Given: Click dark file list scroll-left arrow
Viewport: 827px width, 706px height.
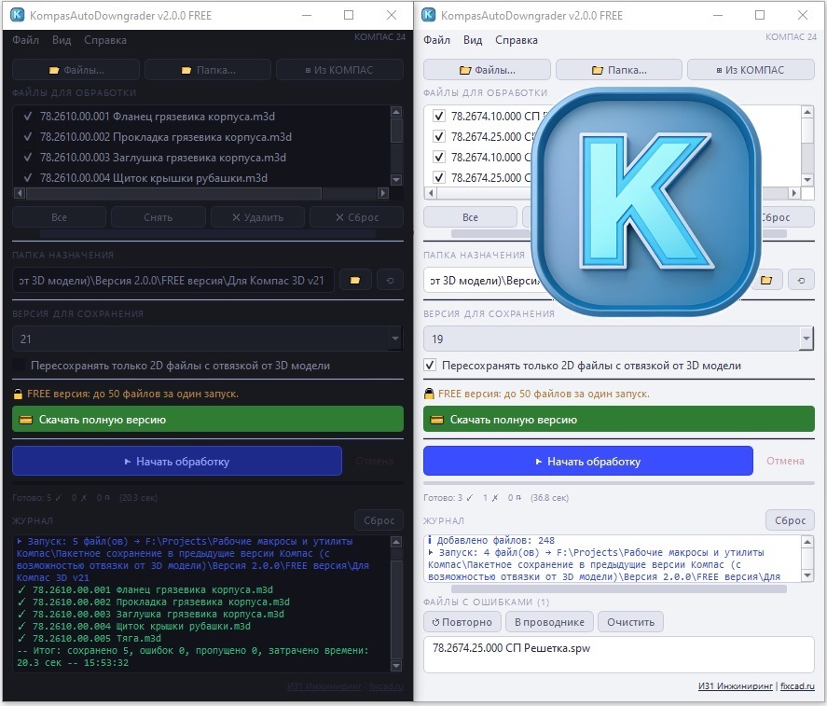Looking at the screenshot, I should (x=20, y=193).
